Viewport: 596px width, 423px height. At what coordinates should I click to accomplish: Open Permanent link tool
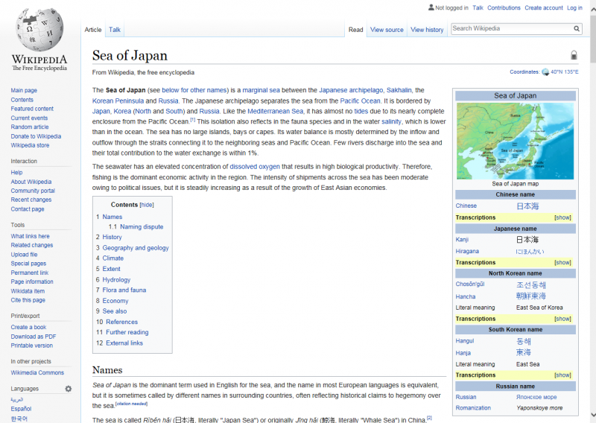click(30, 273)
